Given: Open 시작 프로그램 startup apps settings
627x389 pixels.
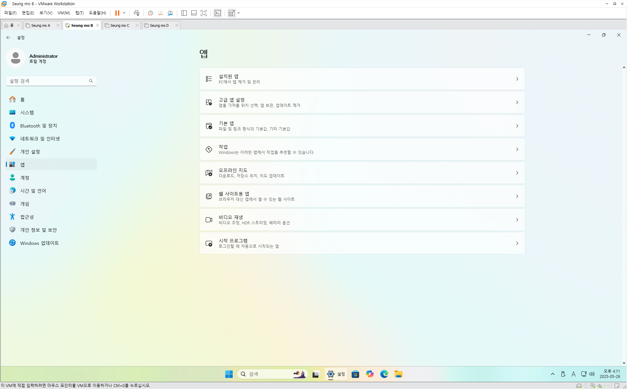Looking at the screenshot, I should (x=362, y=243).
